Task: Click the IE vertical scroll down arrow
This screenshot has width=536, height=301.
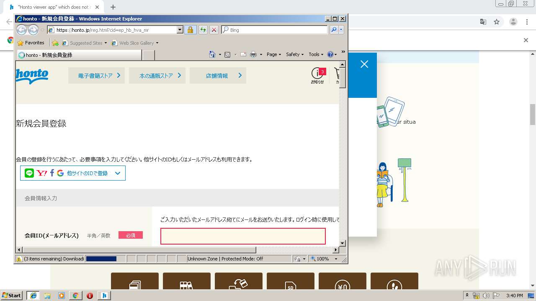Action: pyautogui.click(x=342, y=243)
